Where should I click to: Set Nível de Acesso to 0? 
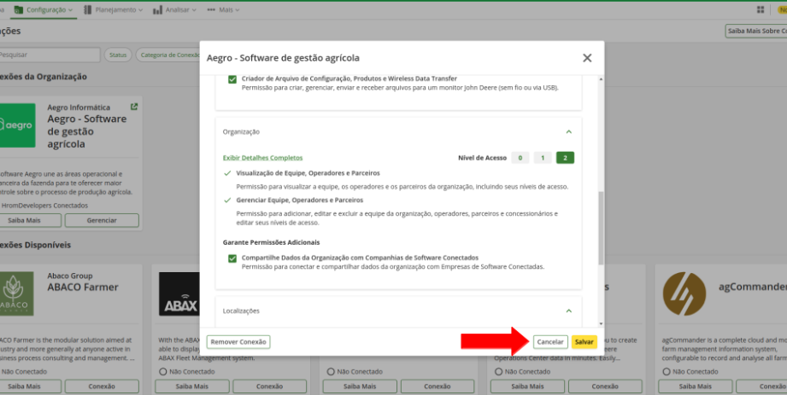520,158
